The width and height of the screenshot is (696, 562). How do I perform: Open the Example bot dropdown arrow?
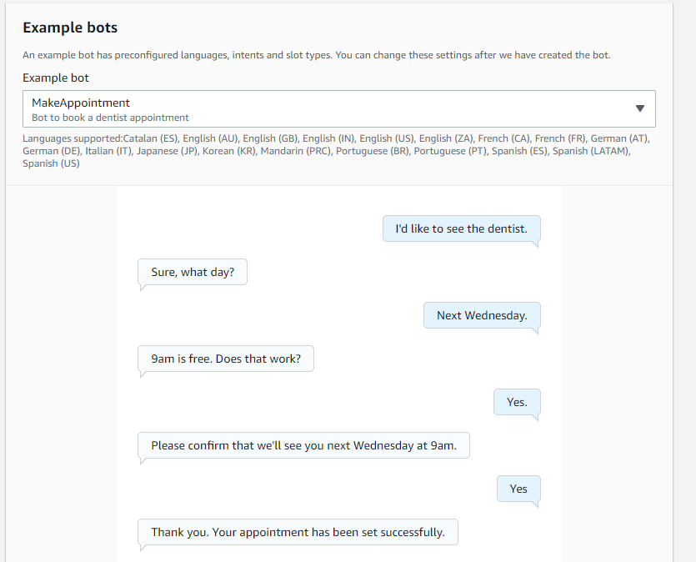(x=639, y=108)
